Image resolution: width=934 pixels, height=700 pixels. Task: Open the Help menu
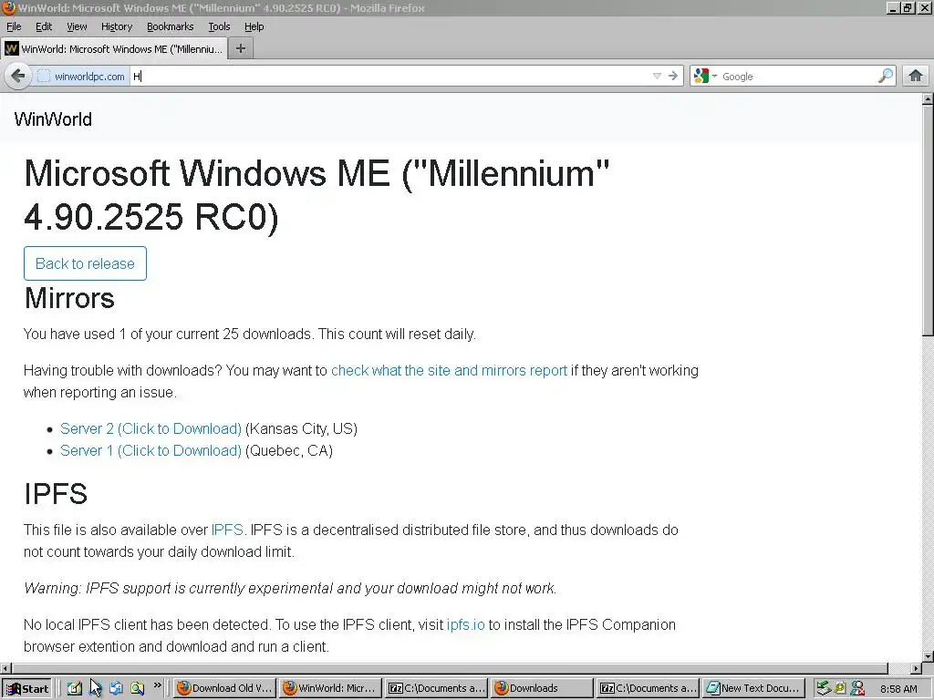tap(254, 26)
